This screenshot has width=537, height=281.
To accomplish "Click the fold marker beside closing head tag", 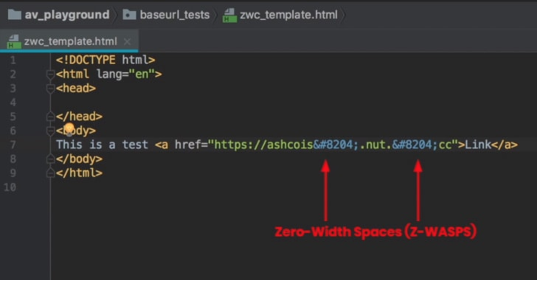I will coord(50,116).
